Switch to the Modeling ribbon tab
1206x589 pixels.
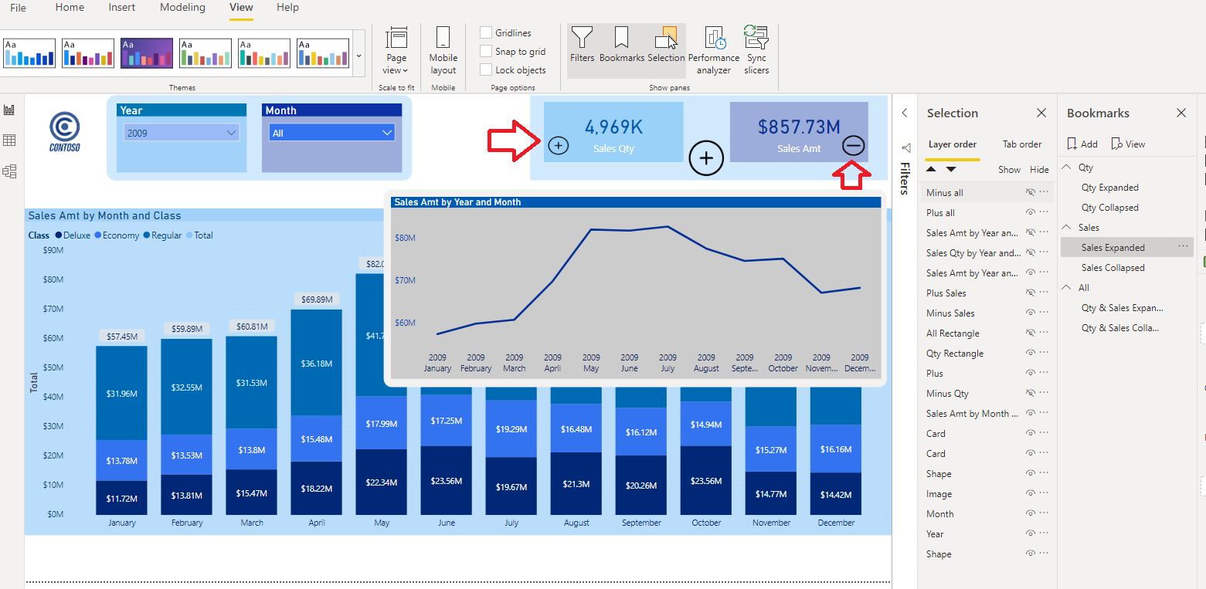click(182, 8)
